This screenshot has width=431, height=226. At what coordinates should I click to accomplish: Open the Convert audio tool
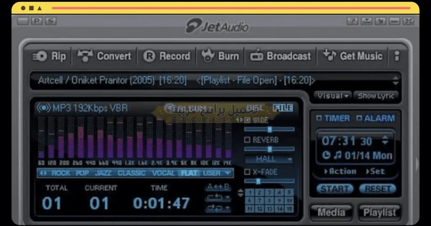click(104, 56)
